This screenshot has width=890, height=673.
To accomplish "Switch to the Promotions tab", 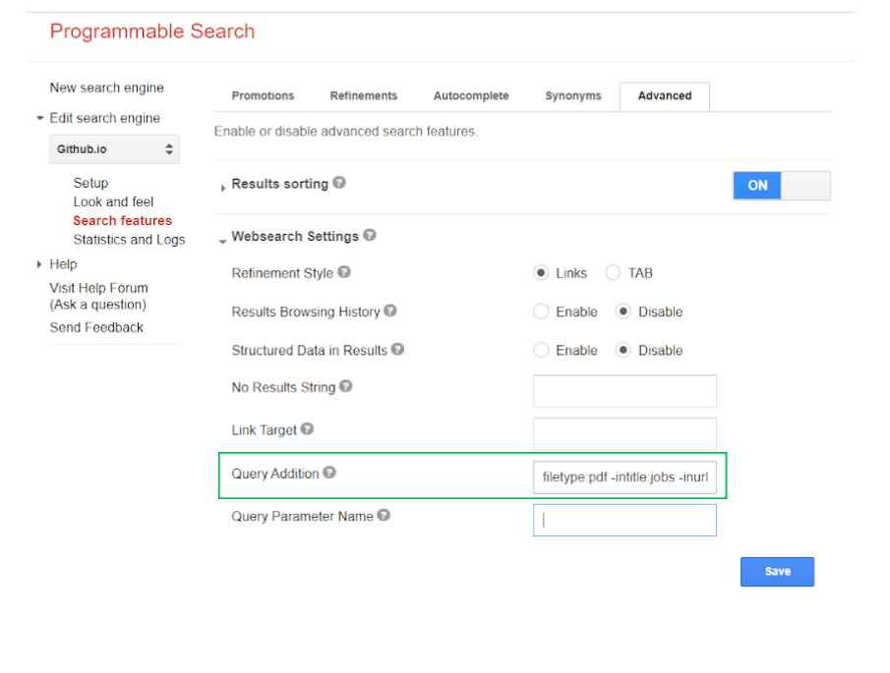I will [263, 96].
